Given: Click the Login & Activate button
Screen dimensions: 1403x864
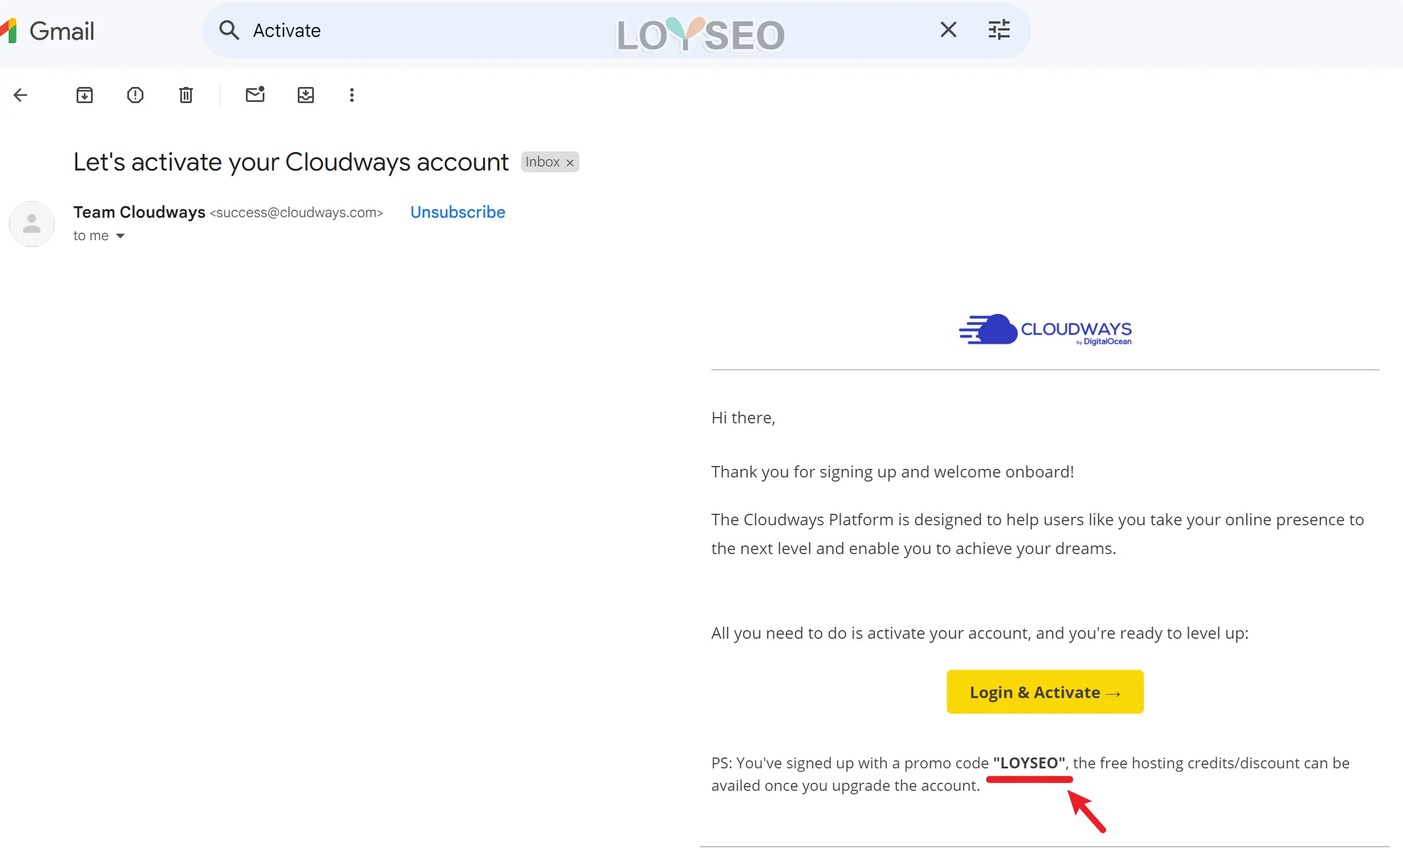Looking at the screenshot, I should [x=1045, y=692].
